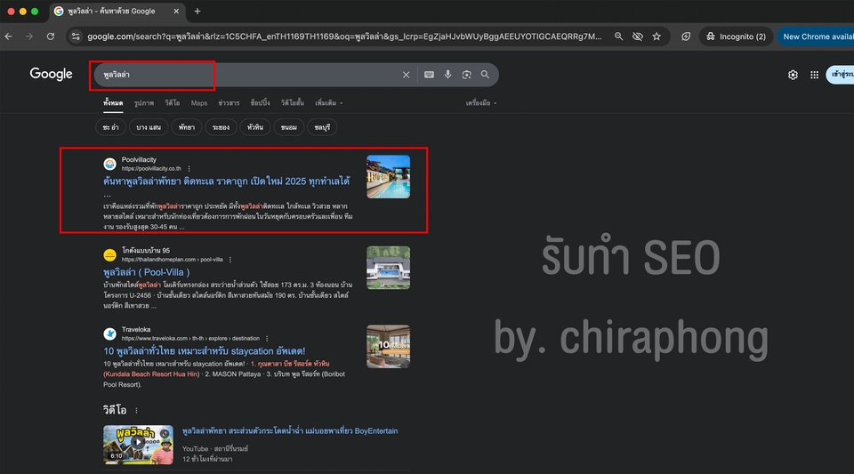
Task: Open the 10 พูลวิลล่าทั่วไทย staycation result link
Action: tap(205, 351)
